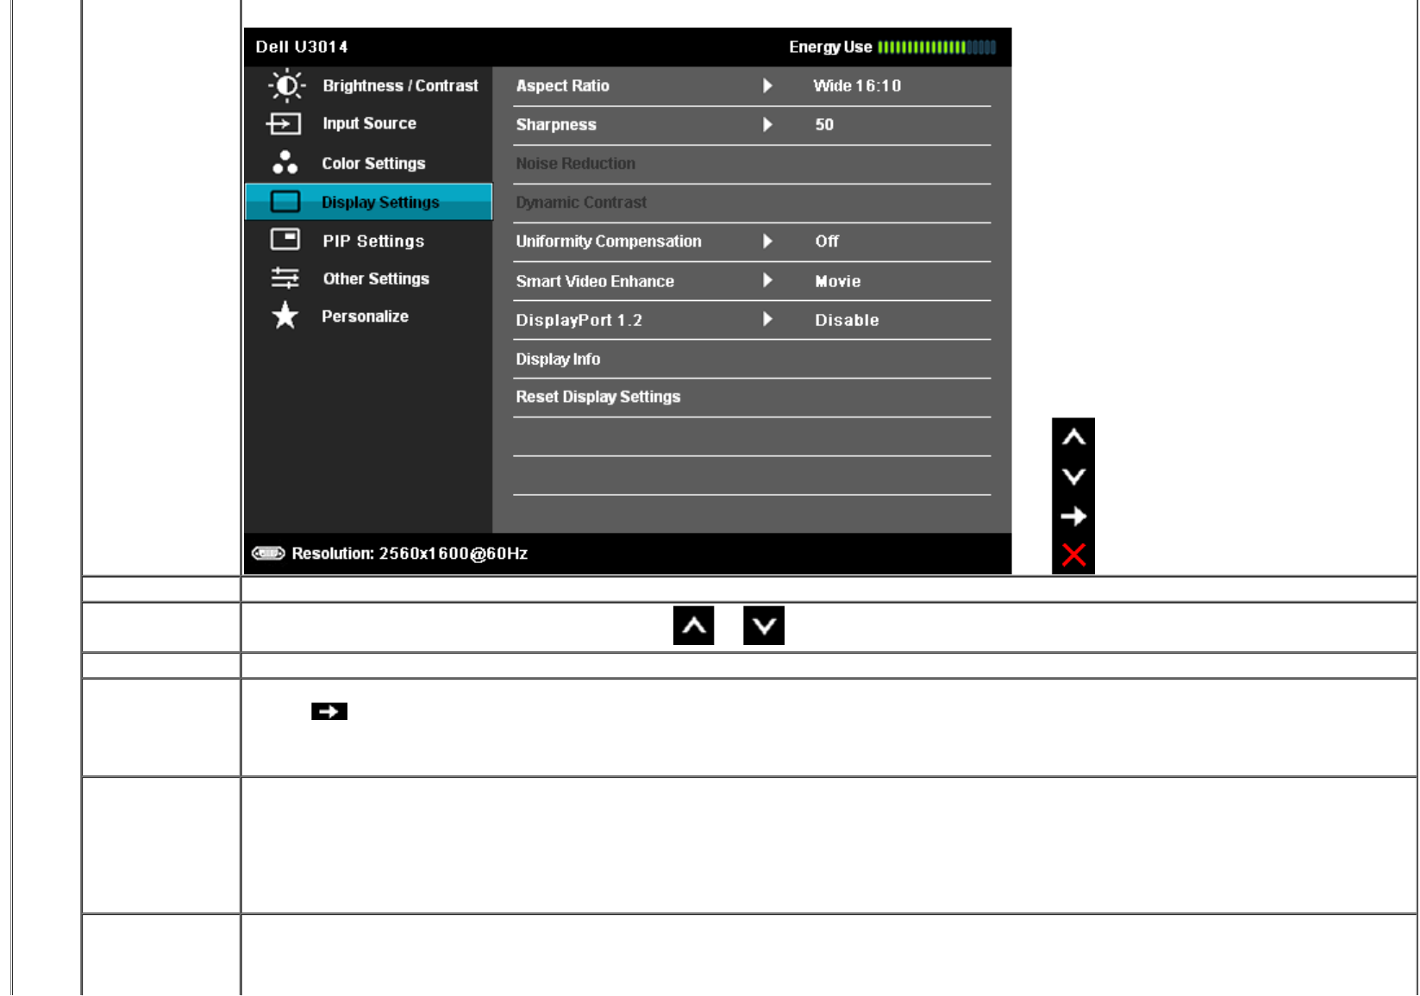
Task: Click the red X exit button
Action: pyautogui.click(x=1073, y=554)
